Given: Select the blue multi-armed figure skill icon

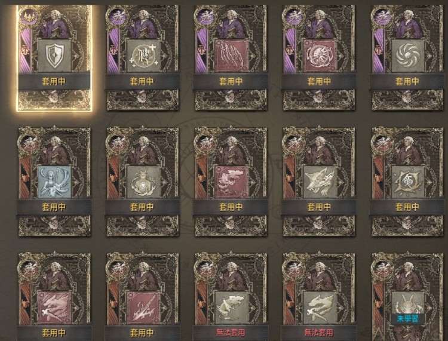Looking at the screenshot, I should 54,182.
